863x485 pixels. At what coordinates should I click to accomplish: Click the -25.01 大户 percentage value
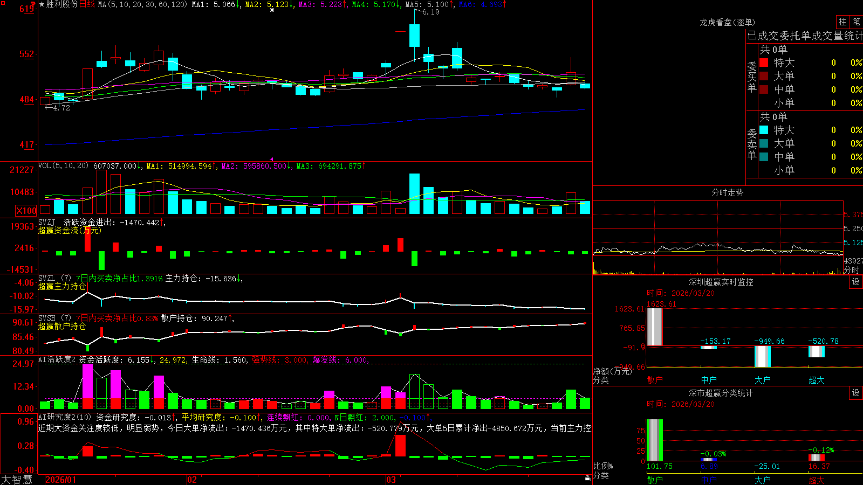tap(767, 466)
